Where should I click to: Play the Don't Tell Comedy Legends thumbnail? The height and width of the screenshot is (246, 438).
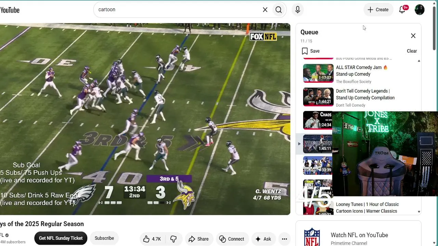tap(318, 97)
